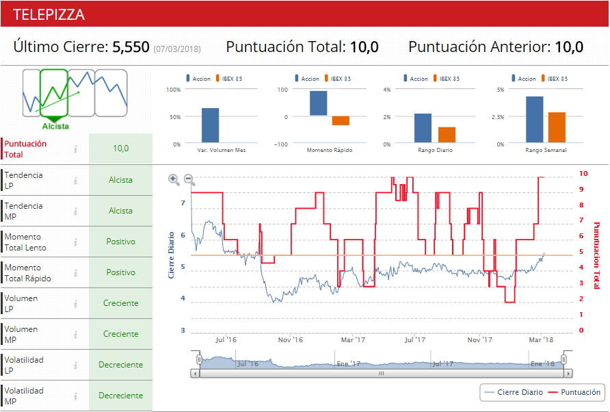Image resolution: width=610 pixels, height=412 pixels.
Task: Open info icon for Volumen LP
Action: tap(76, 304)
